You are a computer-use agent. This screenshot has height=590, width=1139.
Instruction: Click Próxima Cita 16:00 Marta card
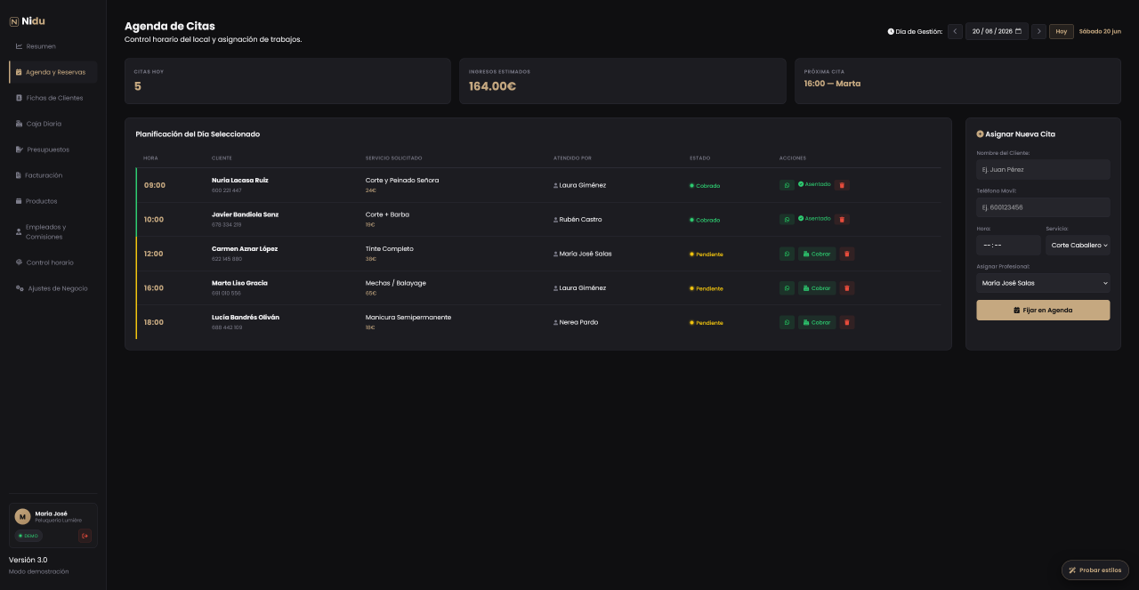click(957, 81)
